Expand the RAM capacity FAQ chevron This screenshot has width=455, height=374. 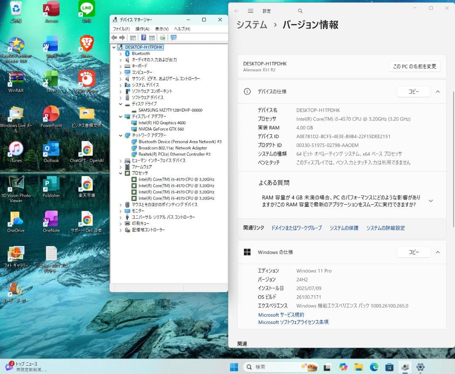coord(431,201)
